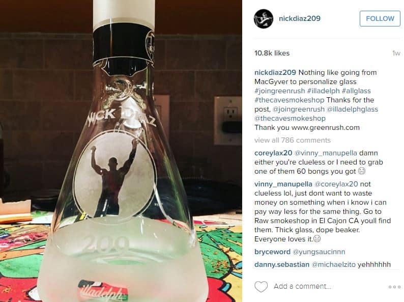Open danny.sebastian's profile link

tap(282, 265)
